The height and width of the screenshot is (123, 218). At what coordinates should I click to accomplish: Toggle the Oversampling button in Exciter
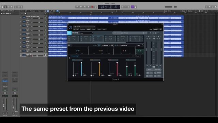click(x=75, y=56)
